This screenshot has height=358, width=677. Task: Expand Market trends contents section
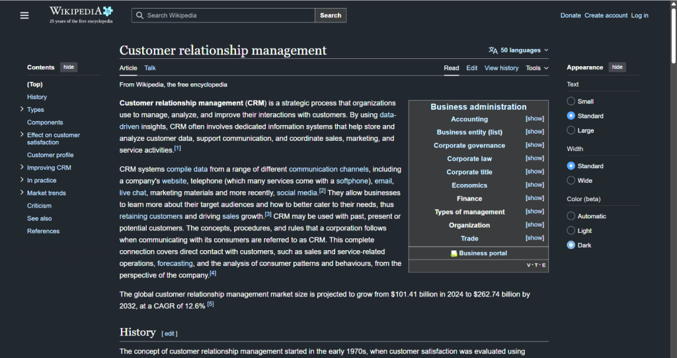point(22,193)
